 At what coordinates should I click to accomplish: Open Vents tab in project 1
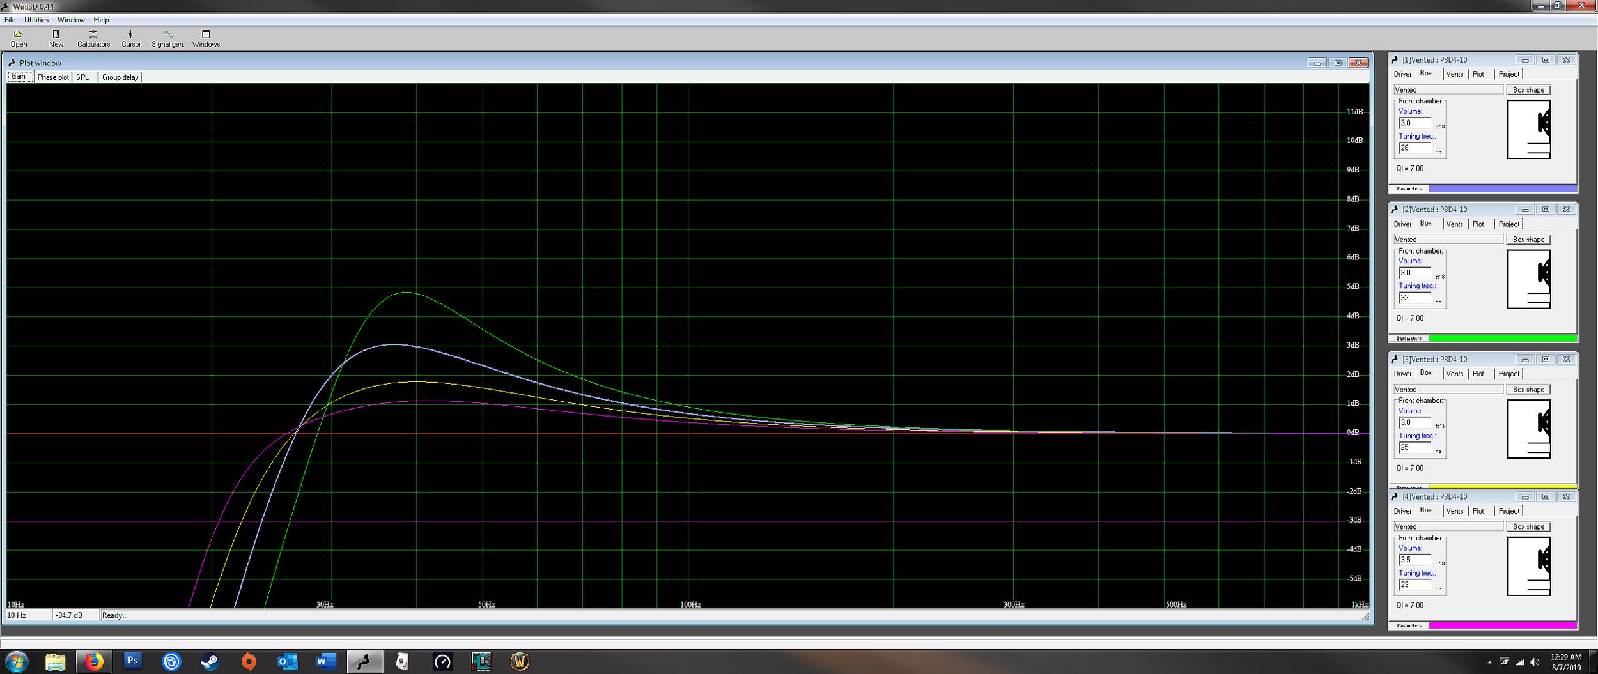[x=1454, y=74]
